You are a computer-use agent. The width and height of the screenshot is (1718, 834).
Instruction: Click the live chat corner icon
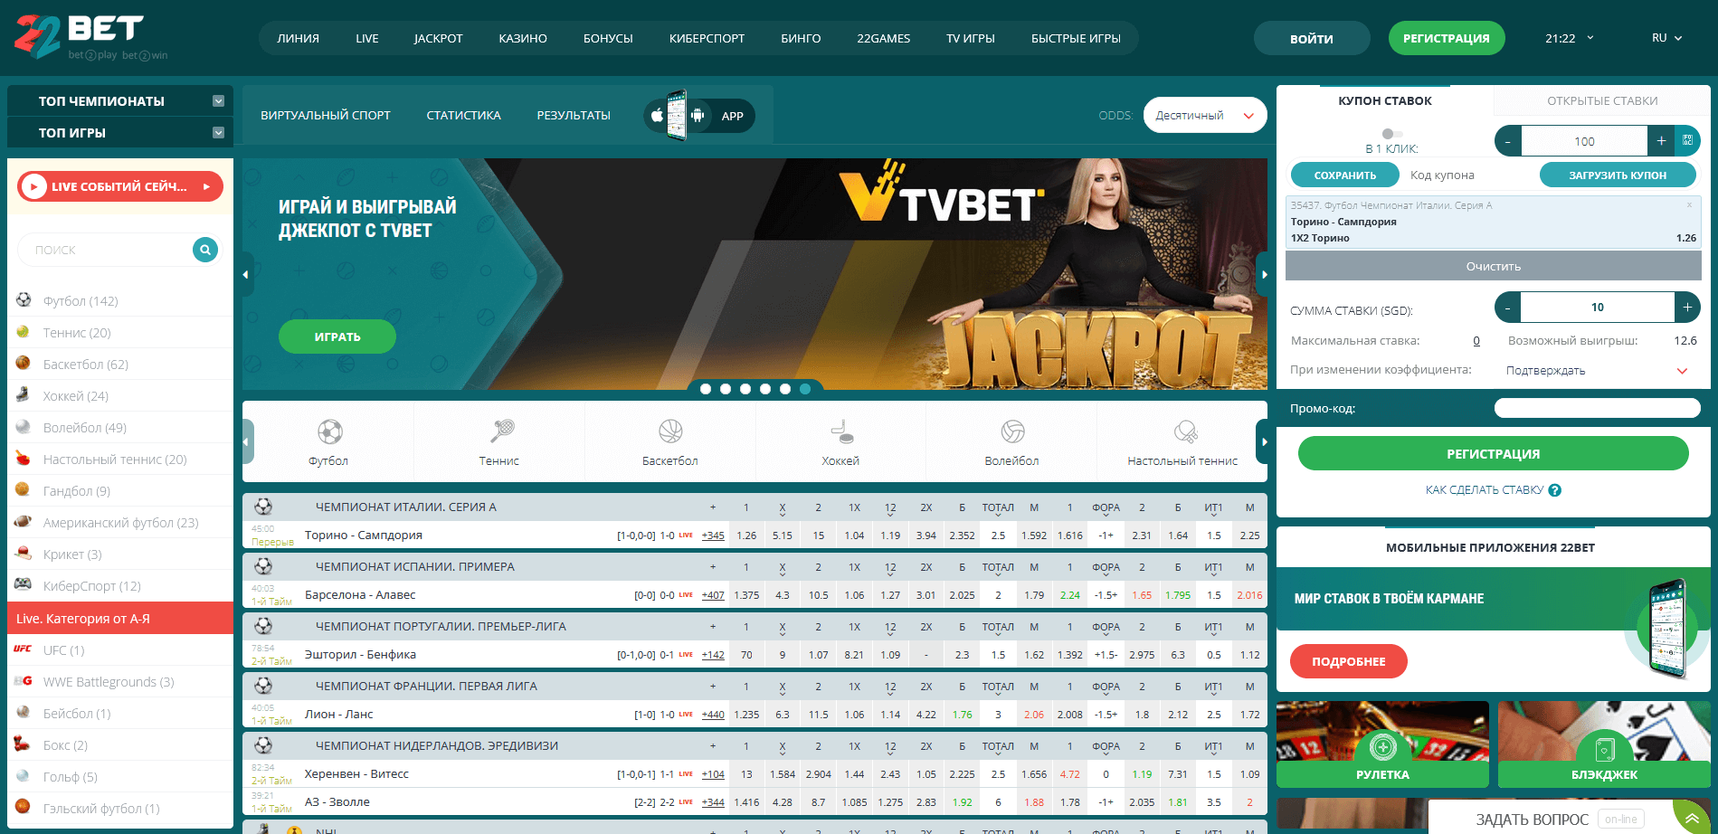click(x=1692, y=818)
